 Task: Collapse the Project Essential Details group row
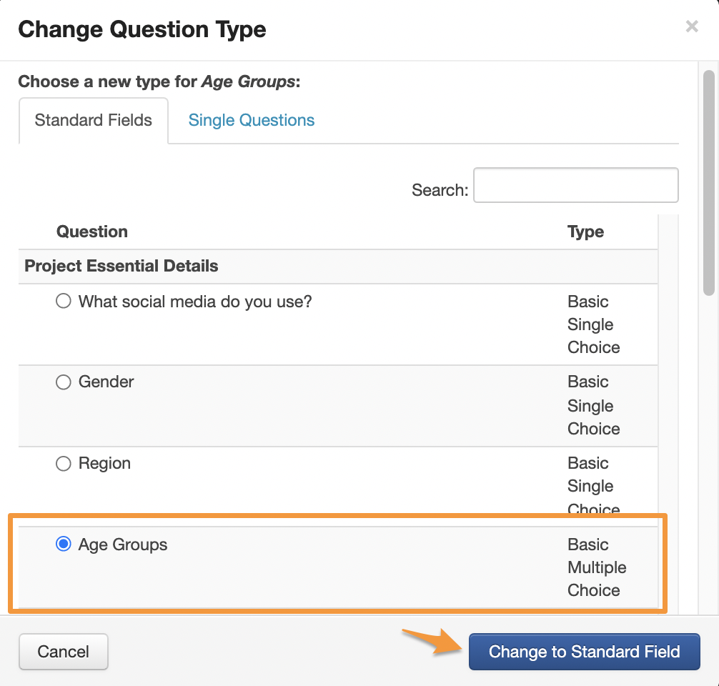tap(122, 267)
